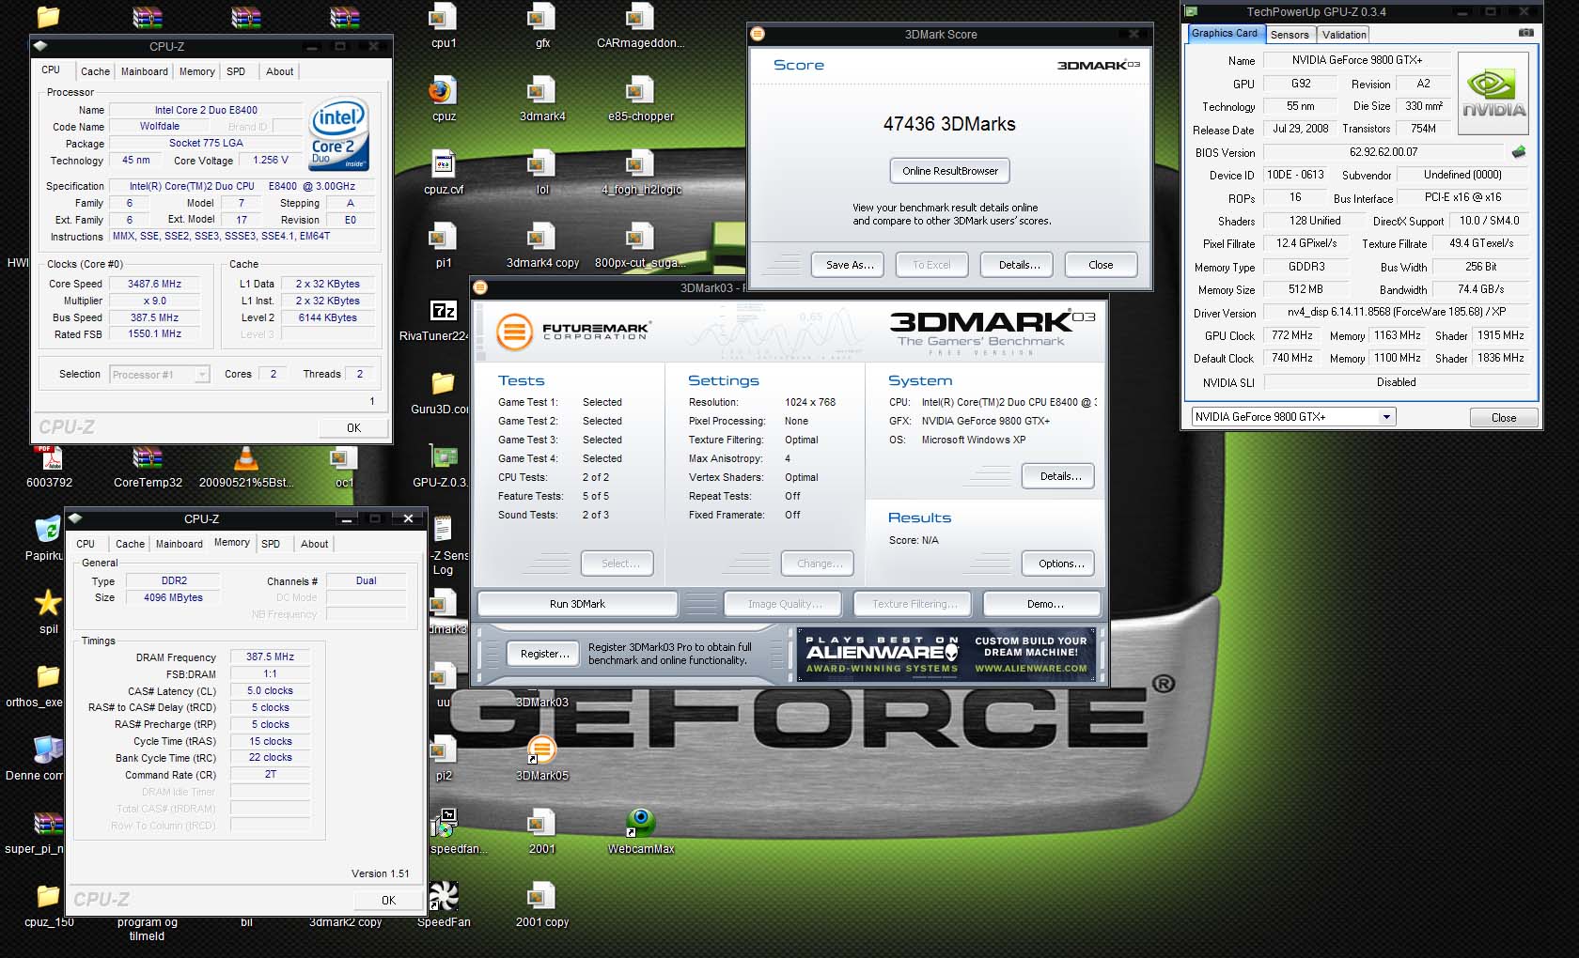The height and width of the screenshot is (958, 1579).
Task: Open the e85-chopper desktop file
Action: pos(640,92)
